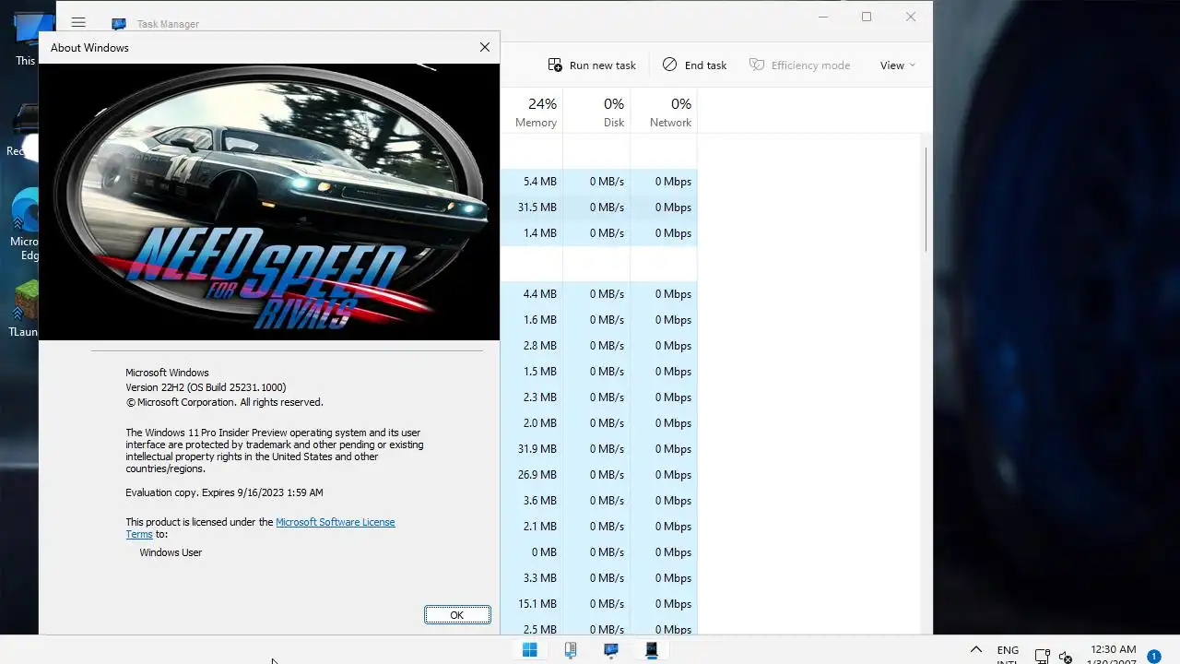
Task: Select the 0 MB memory cell
Action: click(x=532, y=552)
